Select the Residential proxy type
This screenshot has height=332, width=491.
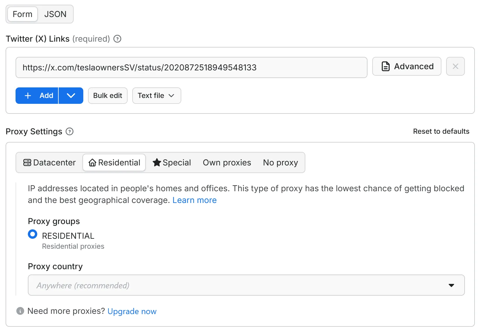pos(114,162)
